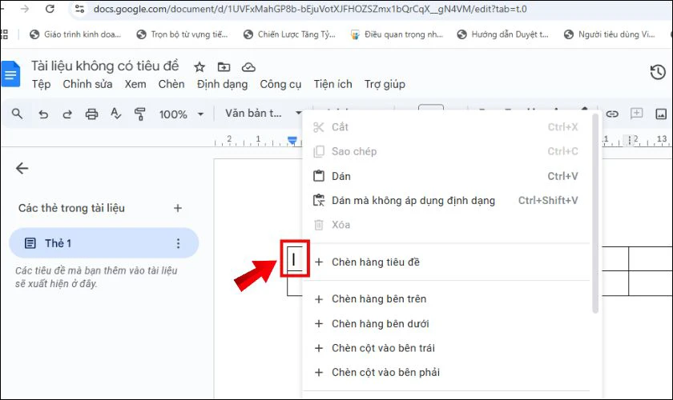The image size is (673, 400).
Task: Open the Xem menu
Action: [135, 84]
